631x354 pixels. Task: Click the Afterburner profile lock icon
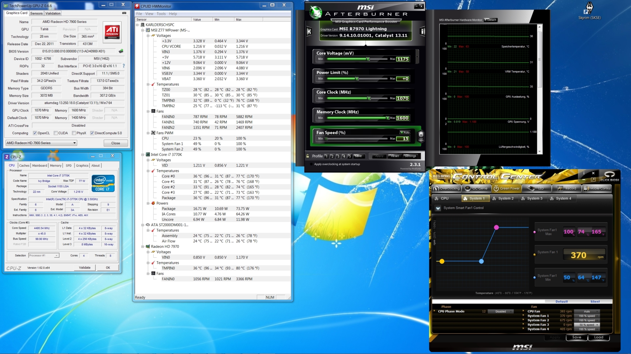click(308, 156)
